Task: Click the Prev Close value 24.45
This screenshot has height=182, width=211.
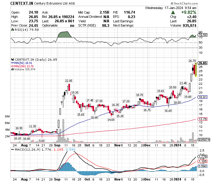Action: click(33, 25)
